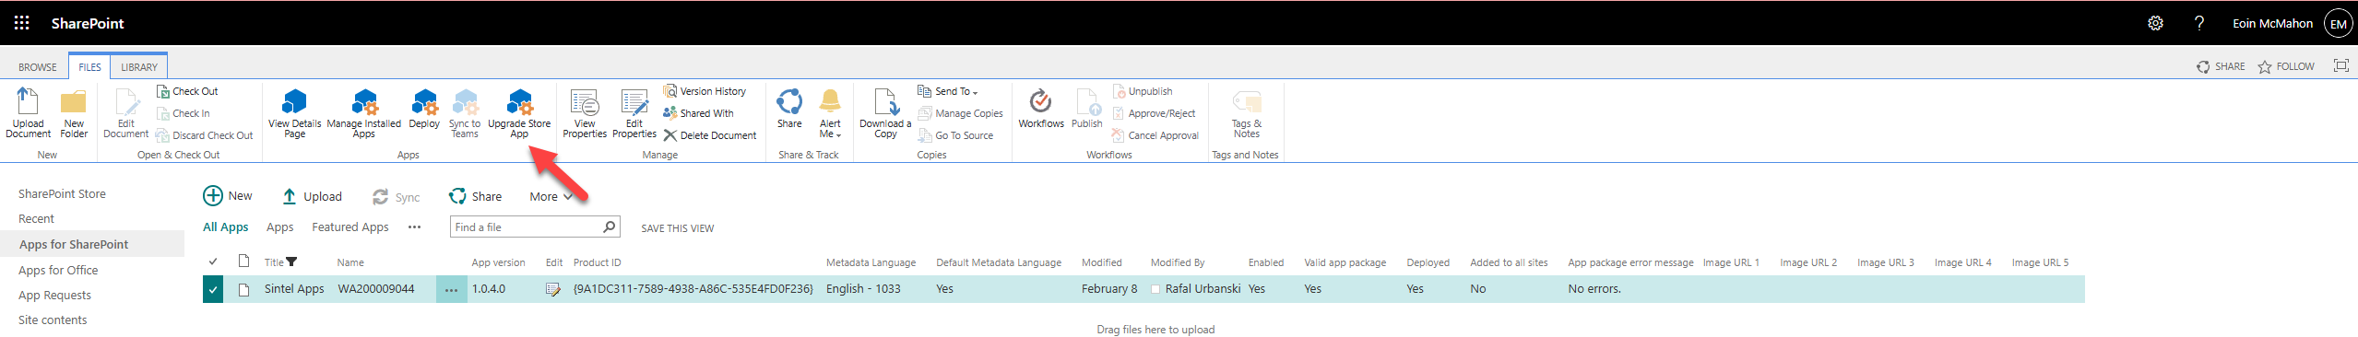
Task: Sort by the Modified column header
Action: 1102,262
